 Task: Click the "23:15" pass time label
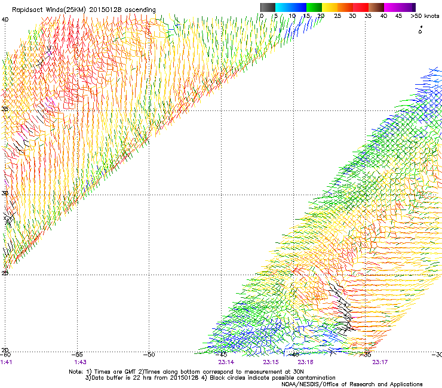271,362
